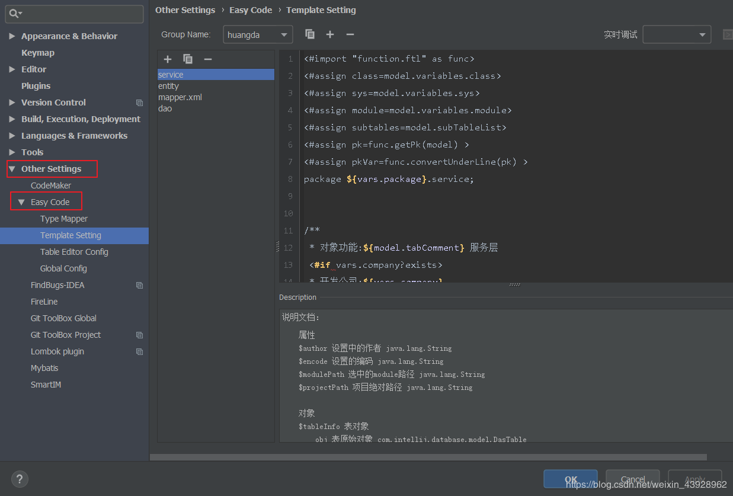
Task: Expand Languages & Frameworks section
Action: click(12, 136)
